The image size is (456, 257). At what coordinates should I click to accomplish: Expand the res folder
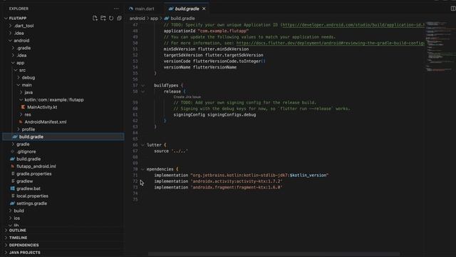coord(28,114)
